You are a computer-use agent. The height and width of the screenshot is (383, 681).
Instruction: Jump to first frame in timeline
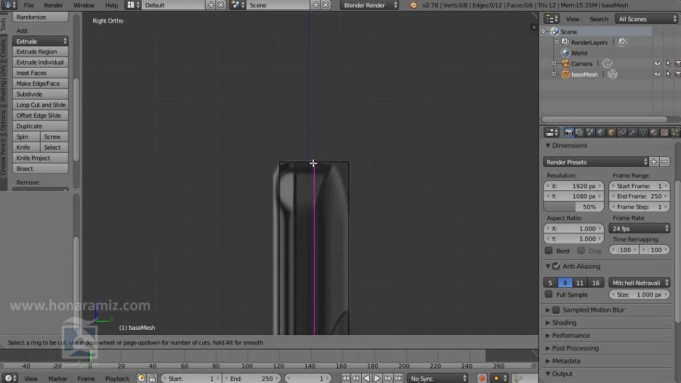pyautogui.click(x=345, y=378)
